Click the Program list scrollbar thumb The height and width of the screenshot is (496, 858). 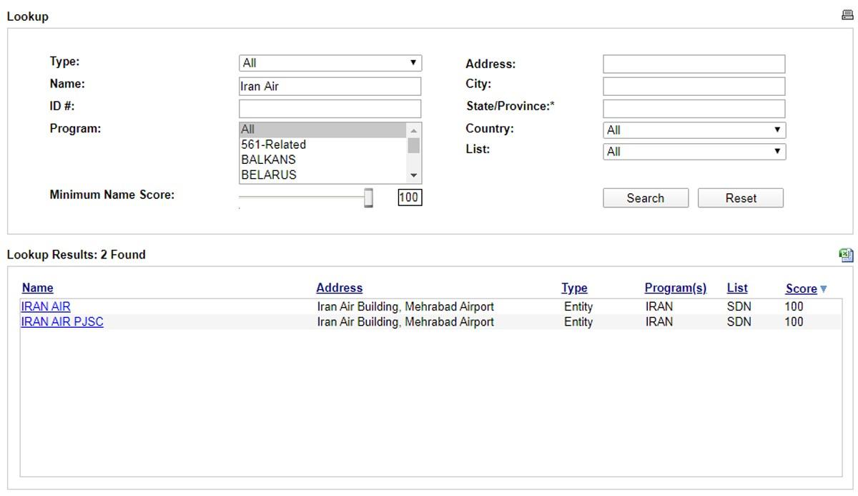pyautogui.click(x=413, y=145)
